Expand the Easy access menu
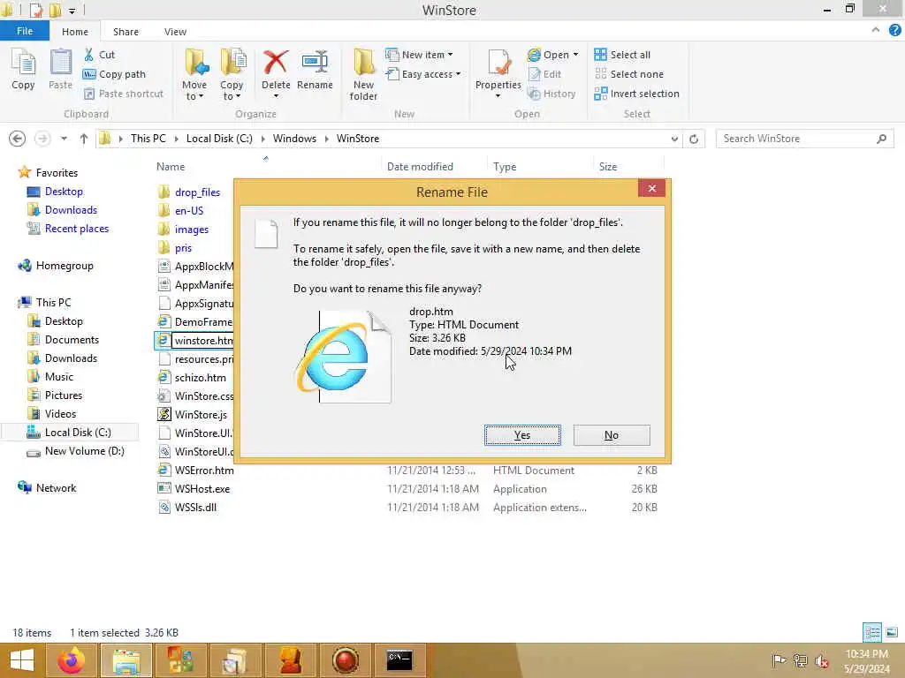 [x=423, y=74]
